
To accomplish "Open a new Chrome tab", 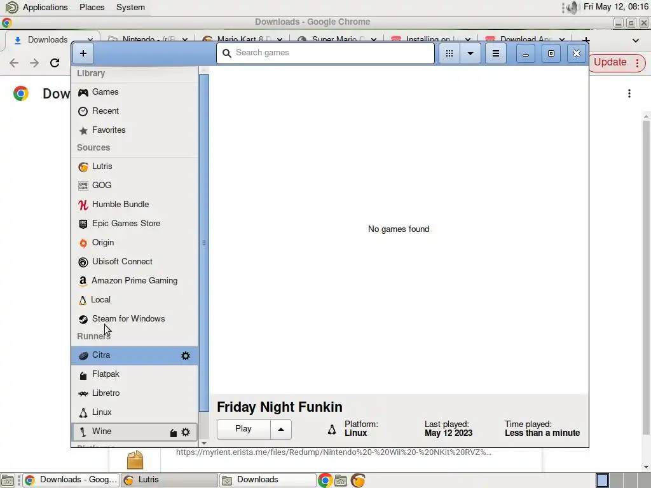I will point(586,40).
